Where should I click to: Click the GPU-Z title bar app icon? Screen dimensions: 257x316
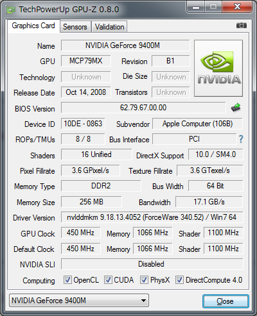[x=11, y=10]
